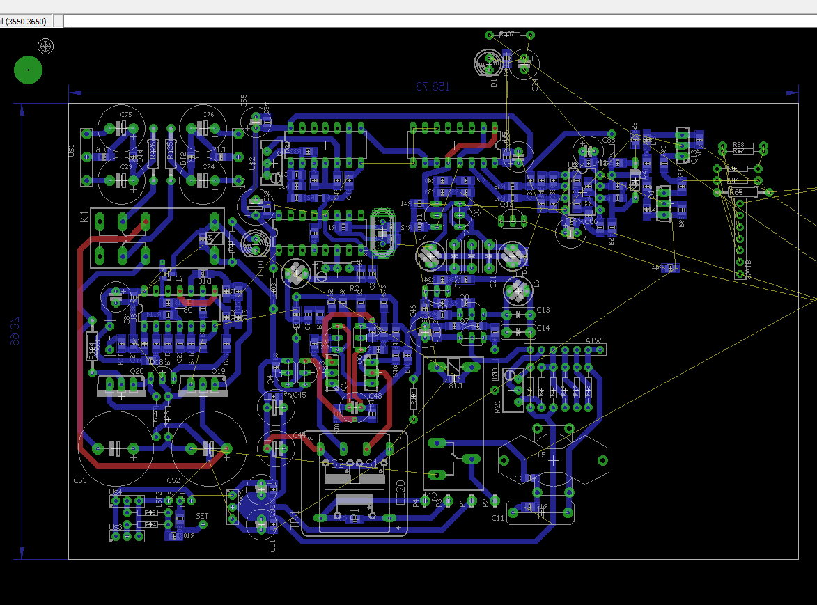Select resistor R104 on left edge
The height and width of the screenshot is (605, 817).
[x=92, y=347]
